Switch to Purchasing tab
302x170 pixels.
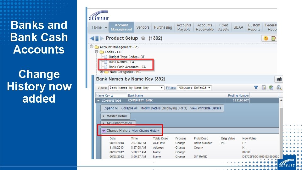point(163,27)
